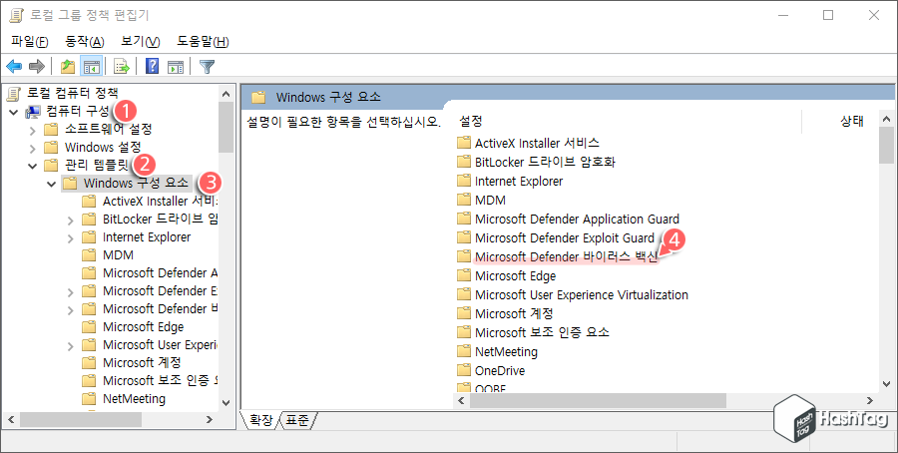This screenshot has height=453, width=898.
Task: Collapse the Windows 구성 요소 tree node
Action: pyautogui.click(x=52, y=184)
